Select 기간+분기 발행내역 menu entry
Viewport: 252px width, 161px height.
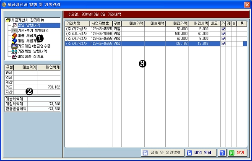33,31
